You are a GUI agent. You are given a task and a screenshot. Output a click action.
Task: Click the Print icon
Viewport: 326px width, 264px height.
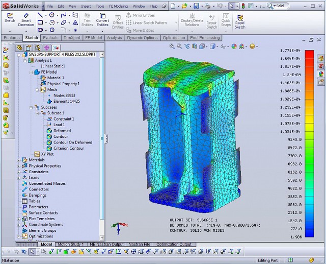[x=208, y=6]
